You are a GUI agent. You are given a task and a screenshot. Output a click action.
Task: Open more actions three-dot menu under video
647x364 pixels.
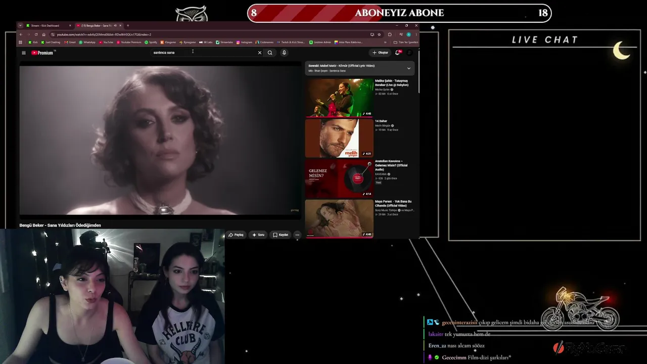(297, 235)
